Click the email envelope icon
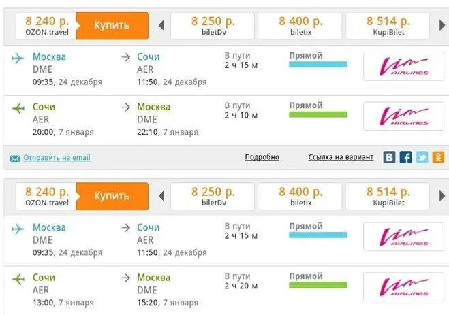Viewport: 449px width, 315px height. 15,158
